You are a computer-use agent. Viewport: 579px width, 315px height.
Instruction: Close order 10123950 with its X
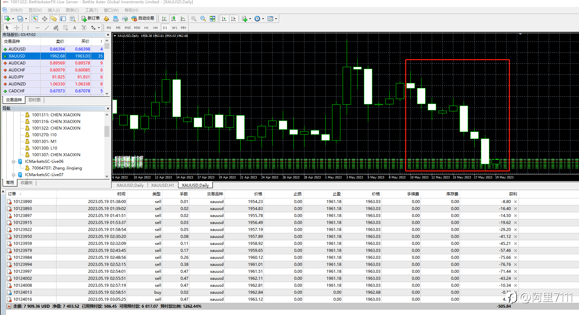pyautogui.click(x=516, y=237)
